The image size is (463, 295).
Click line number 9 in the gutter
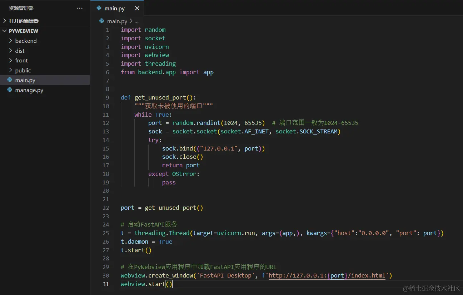point(108,98)
